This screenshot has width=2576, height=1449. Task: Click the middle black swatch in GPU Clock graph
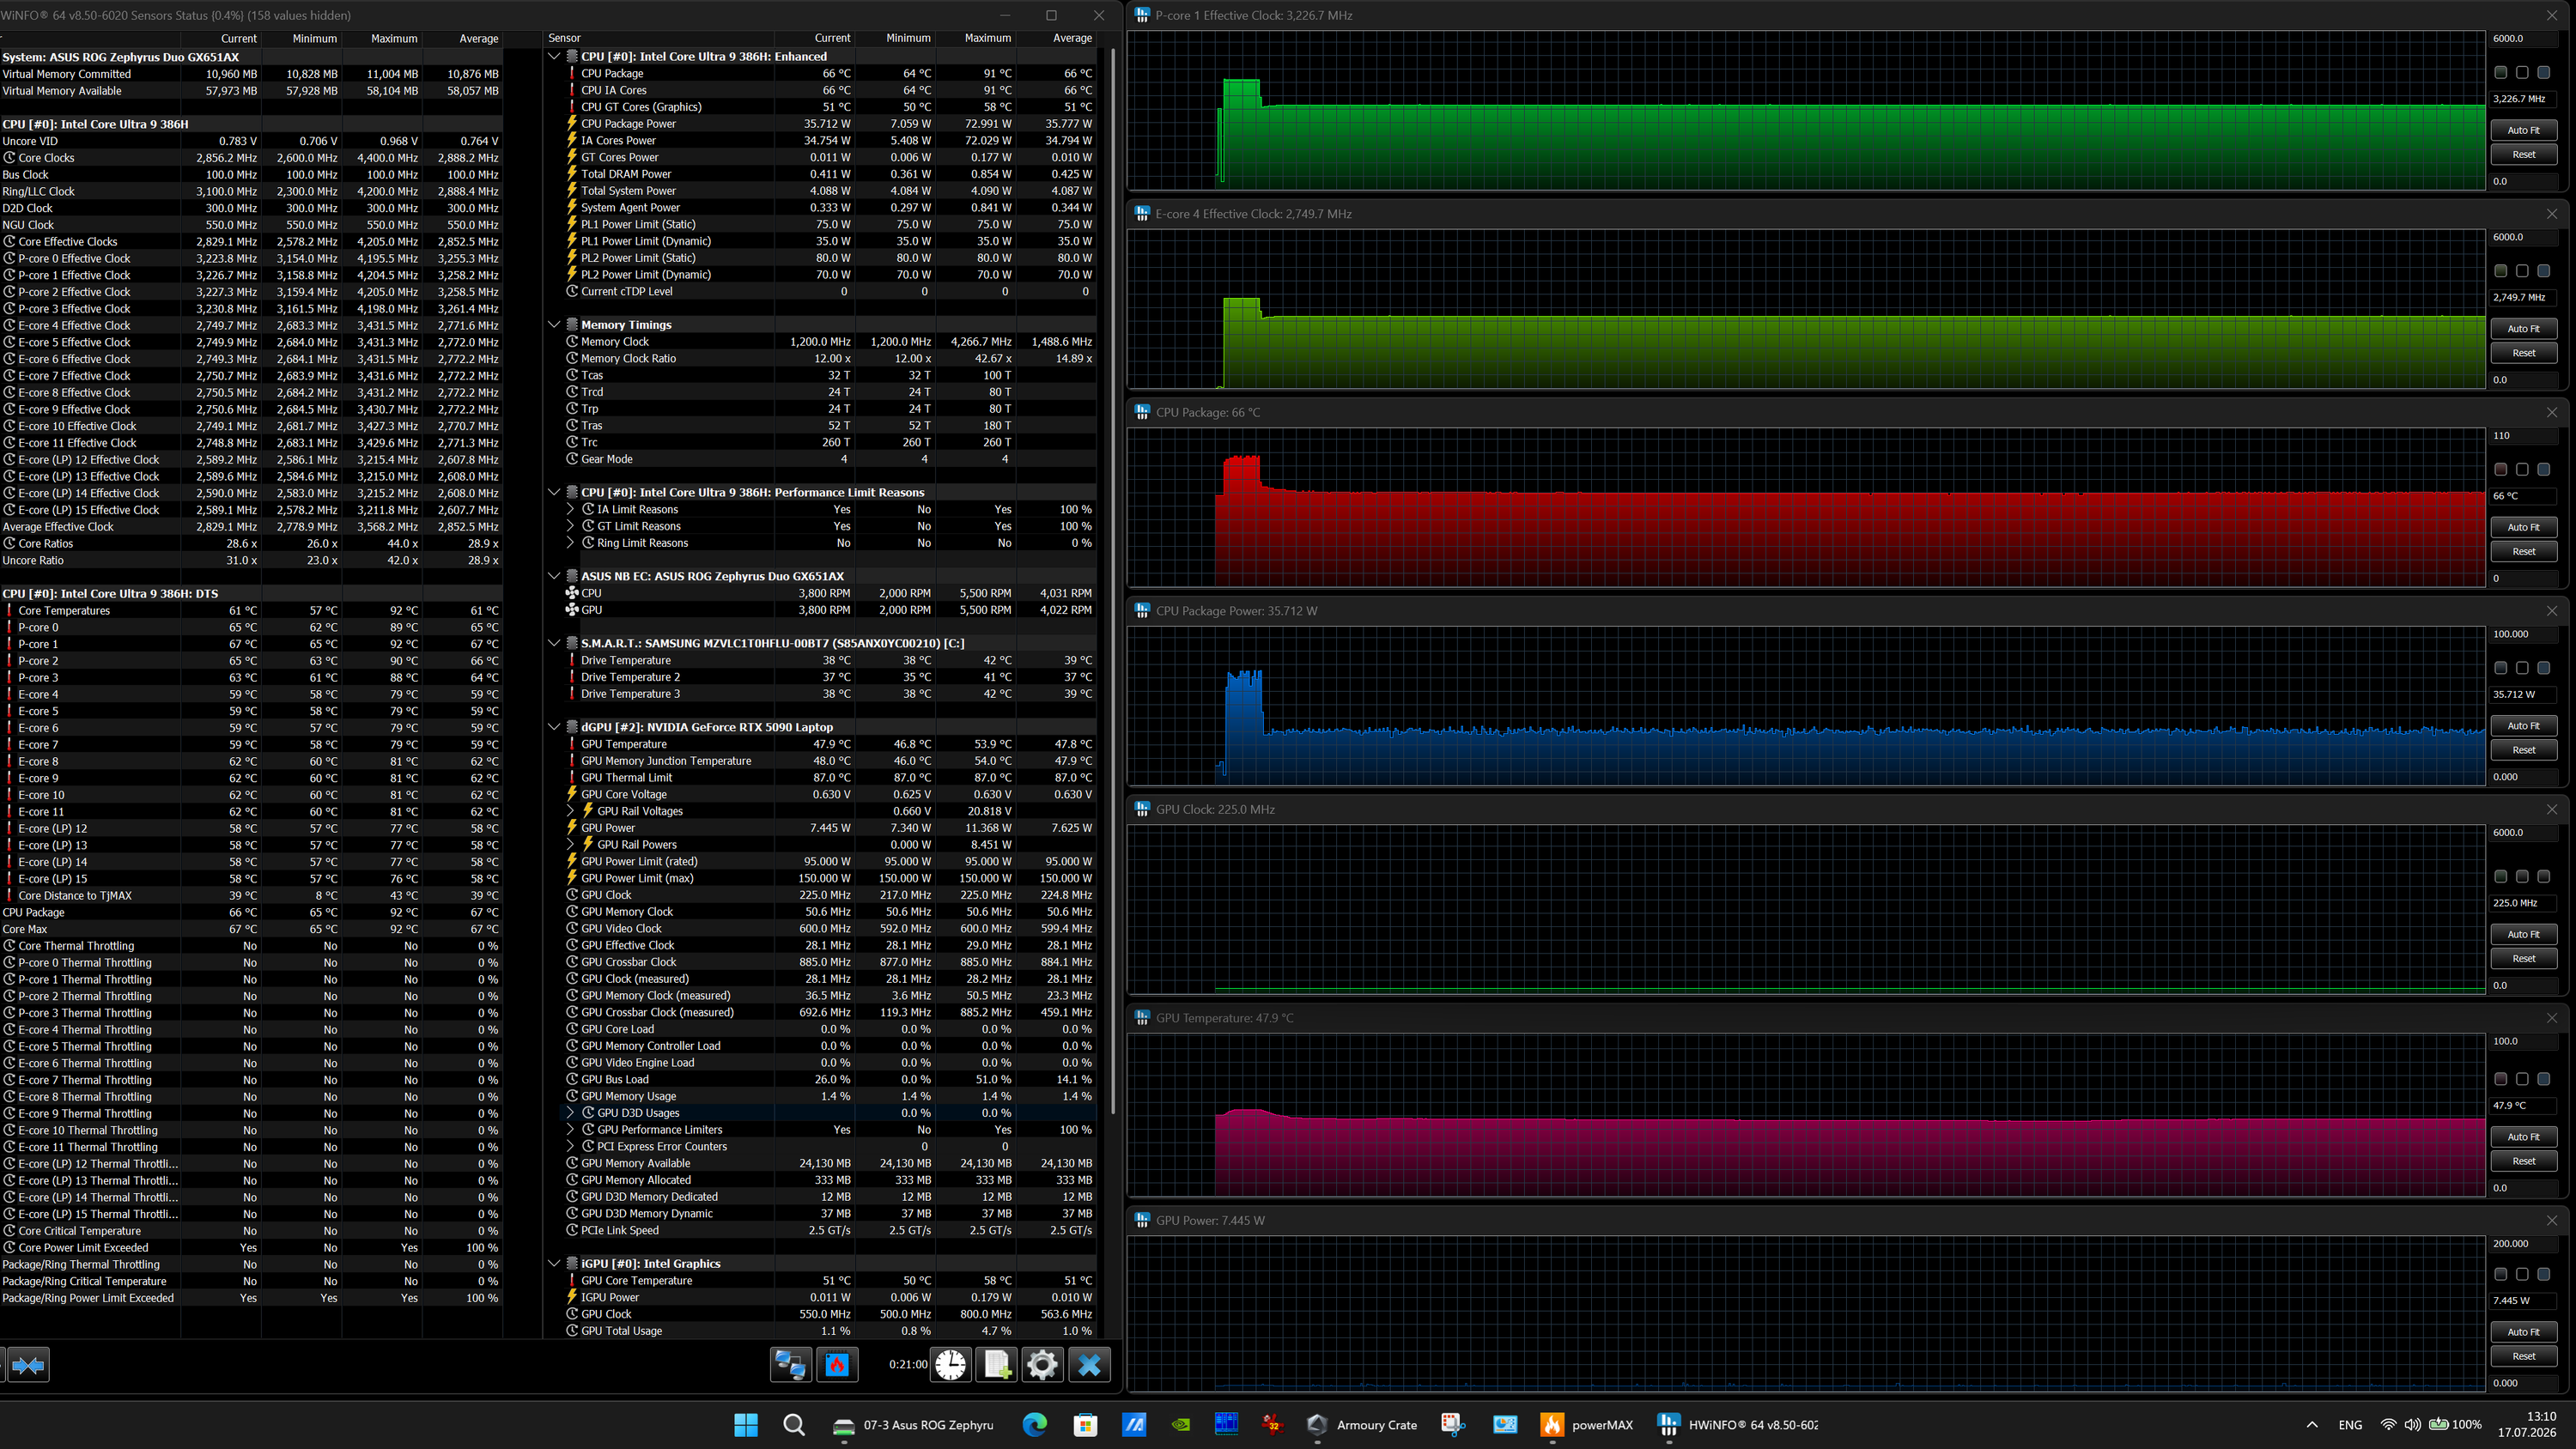coord(2522,876)
